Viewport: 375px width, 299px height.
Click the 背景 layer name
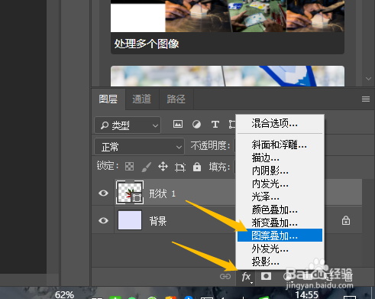[x=158, y=221]
